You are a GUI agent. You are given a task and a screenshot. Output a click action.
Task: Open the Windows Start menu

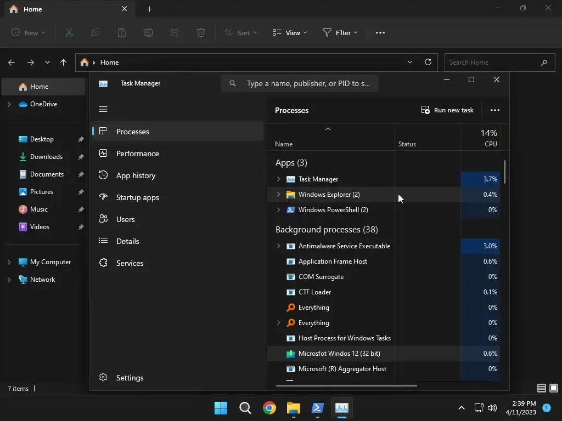click(x=221, y=408)
